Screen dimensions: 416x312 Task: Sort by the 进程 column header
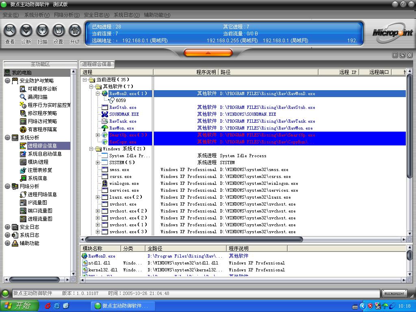click(x=117, y=72)
